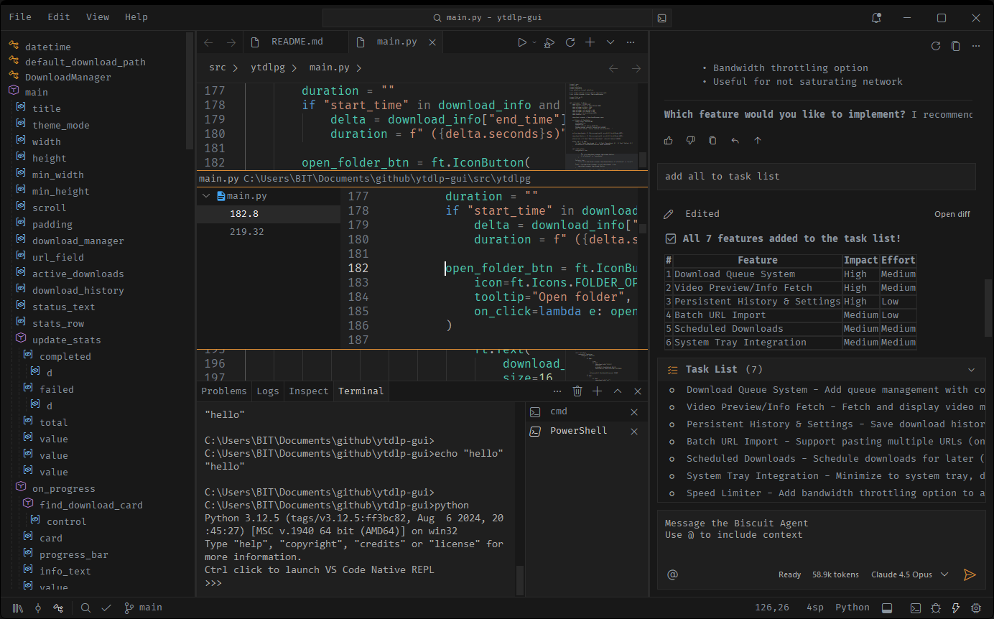Image resolution: width=994 pixels, height=619 pixels.
Task: Toggle the checkbox beside All 7 features added
Action: point(671,238)
